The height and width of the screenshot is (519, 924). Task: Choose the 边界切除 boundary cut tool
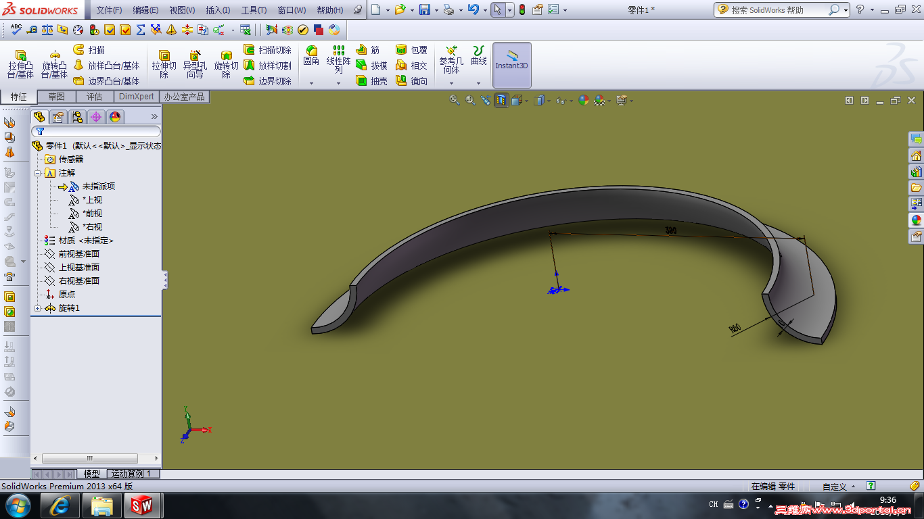[x=267, y=81]
